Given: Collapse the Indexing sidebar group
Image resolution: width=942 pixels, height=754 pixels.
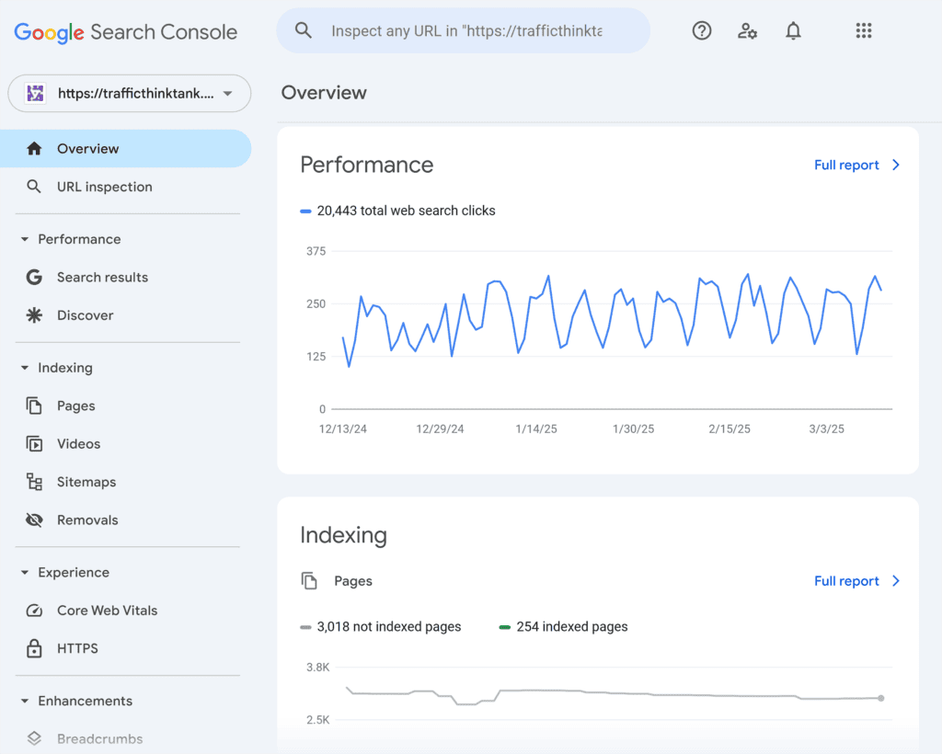Looking at the screenshot, I should (x=24, y=368).
